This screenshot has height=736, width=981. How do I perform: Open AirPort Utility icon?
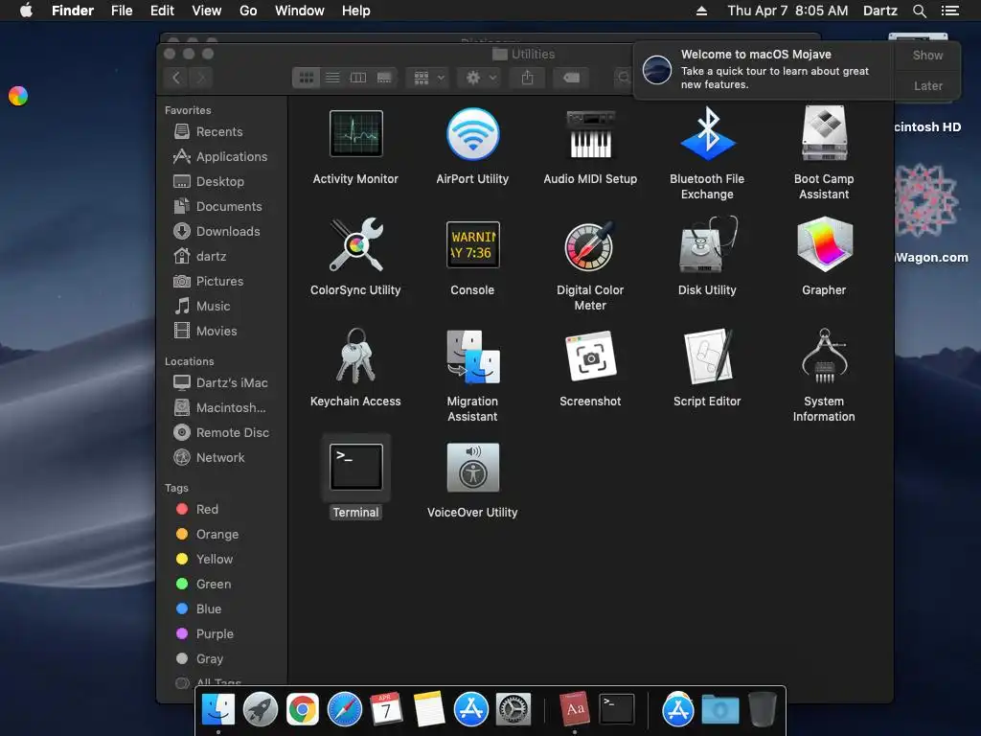click(x=473, y=133)
